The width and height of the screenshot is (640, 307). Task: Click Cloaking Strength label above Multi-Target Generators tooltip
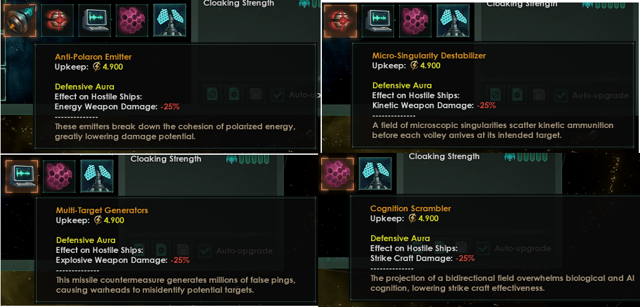(166, 159)
